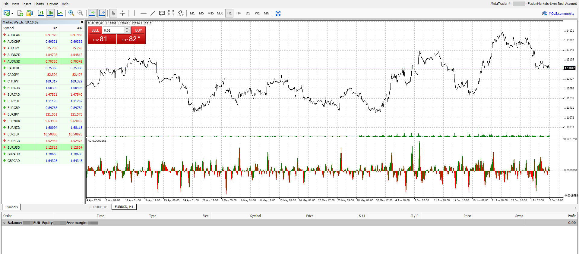579x254 pixels.
Task: Draw a horizontal line on chart
Action: (144, 13)
